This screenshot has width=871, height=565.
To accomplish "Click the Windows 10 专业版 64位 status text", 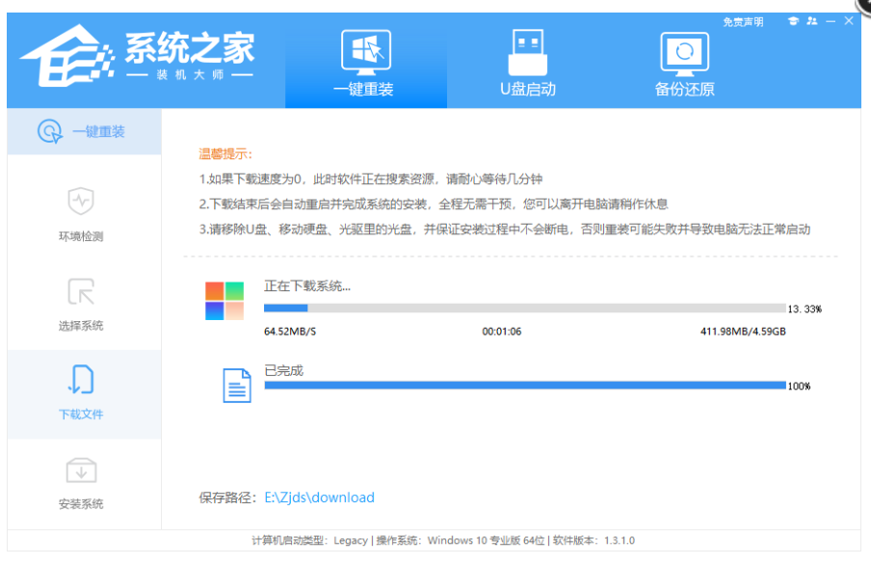I will coord(461,541).
